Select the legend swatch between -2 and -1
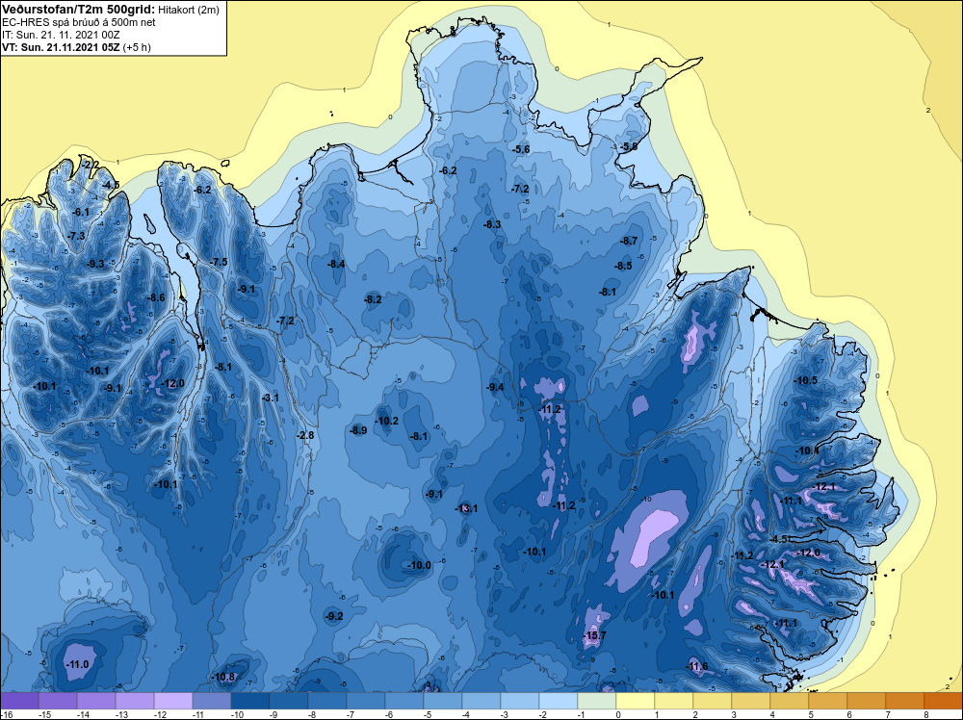The image size is (963, 720). (559, 701)
